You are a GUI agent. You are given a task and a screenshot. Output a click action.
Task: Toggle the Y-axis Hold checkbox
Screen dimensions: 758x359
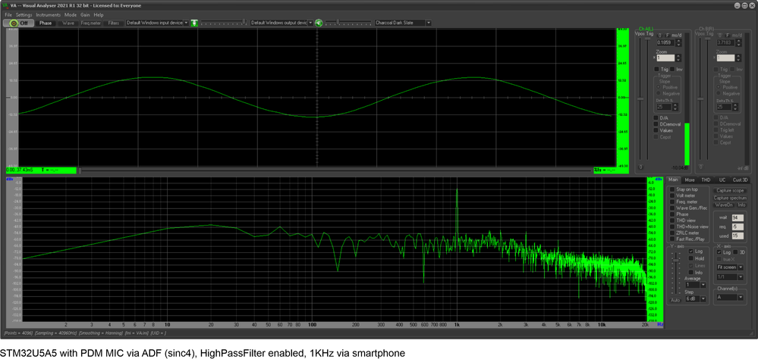[x=691, y=258]
